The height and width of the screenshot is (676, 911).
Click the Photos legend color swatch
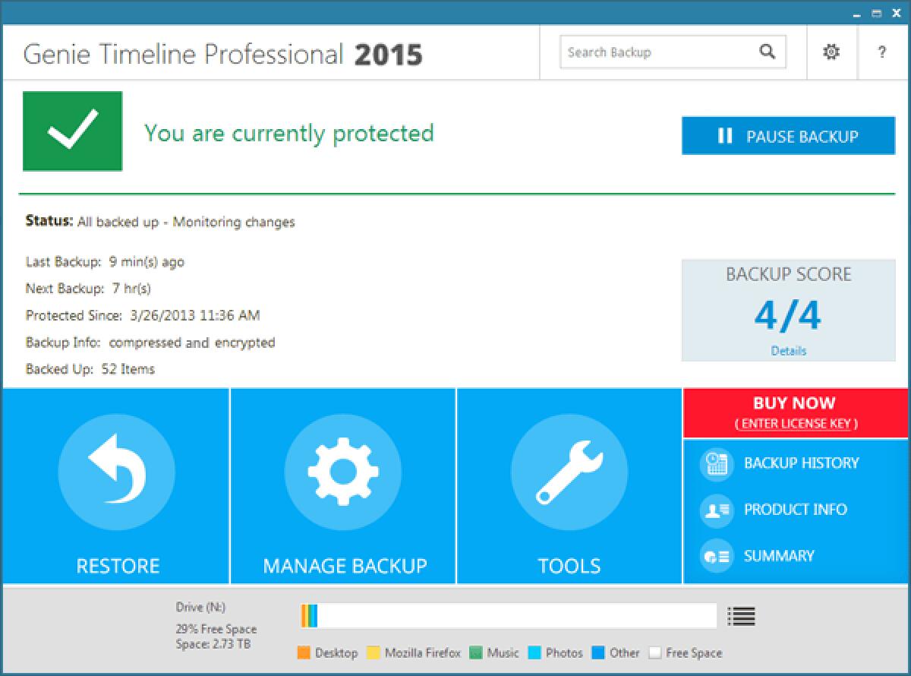point(536,652)
